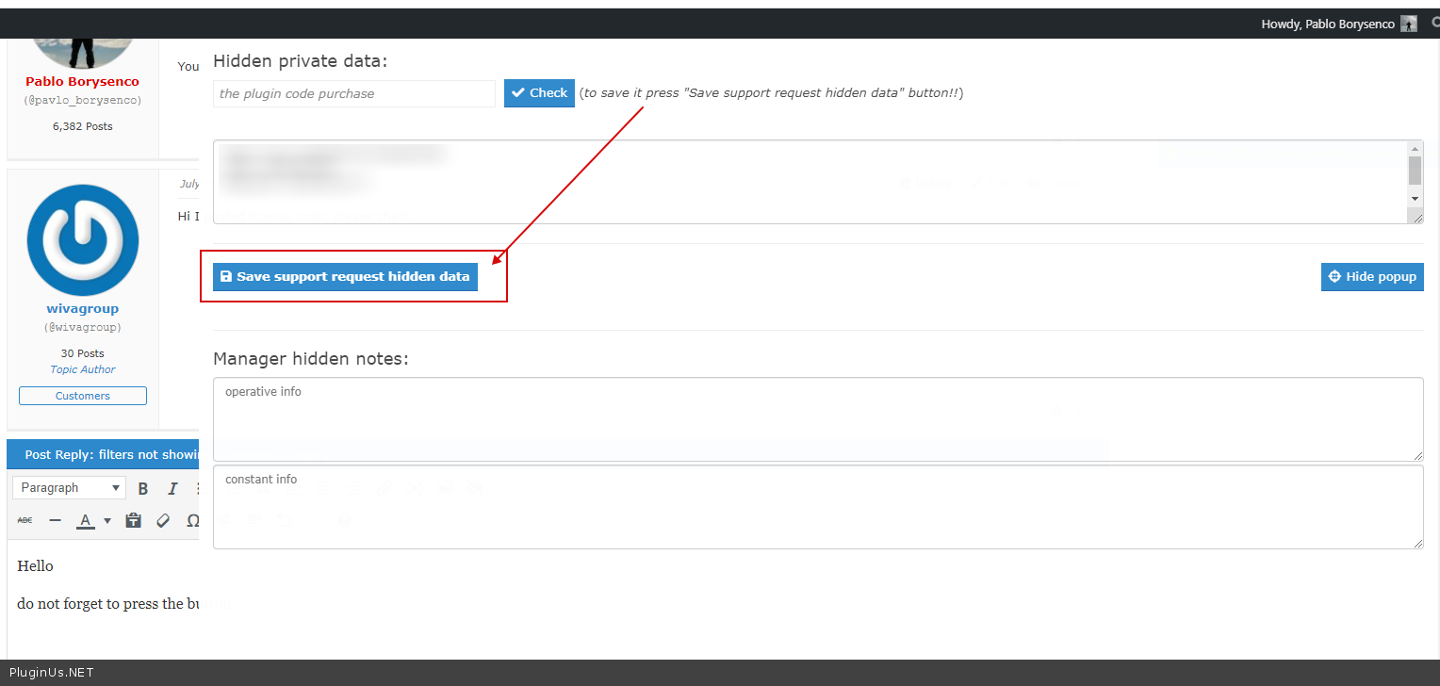Open the text color picker arrow

tap(107, 520)
